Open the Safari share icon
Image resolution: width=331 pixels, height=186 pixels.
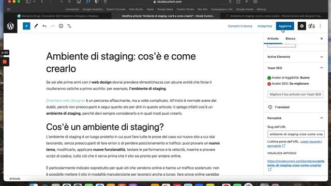pos(238,2)
